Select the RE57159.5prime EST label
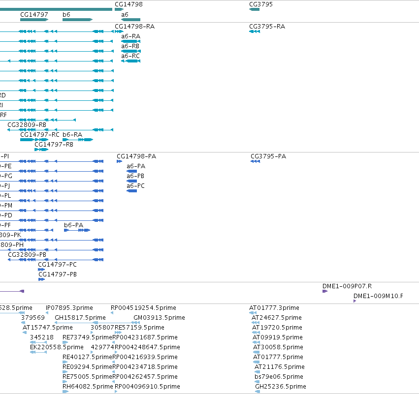This screenshot has width=419, height=394. click(x=139, y=328)
